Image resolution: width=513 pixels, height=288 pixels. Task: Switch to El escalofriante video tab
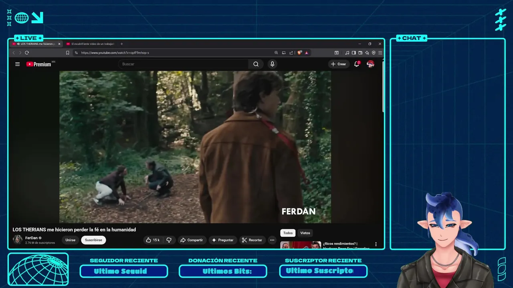click(91, 44)
